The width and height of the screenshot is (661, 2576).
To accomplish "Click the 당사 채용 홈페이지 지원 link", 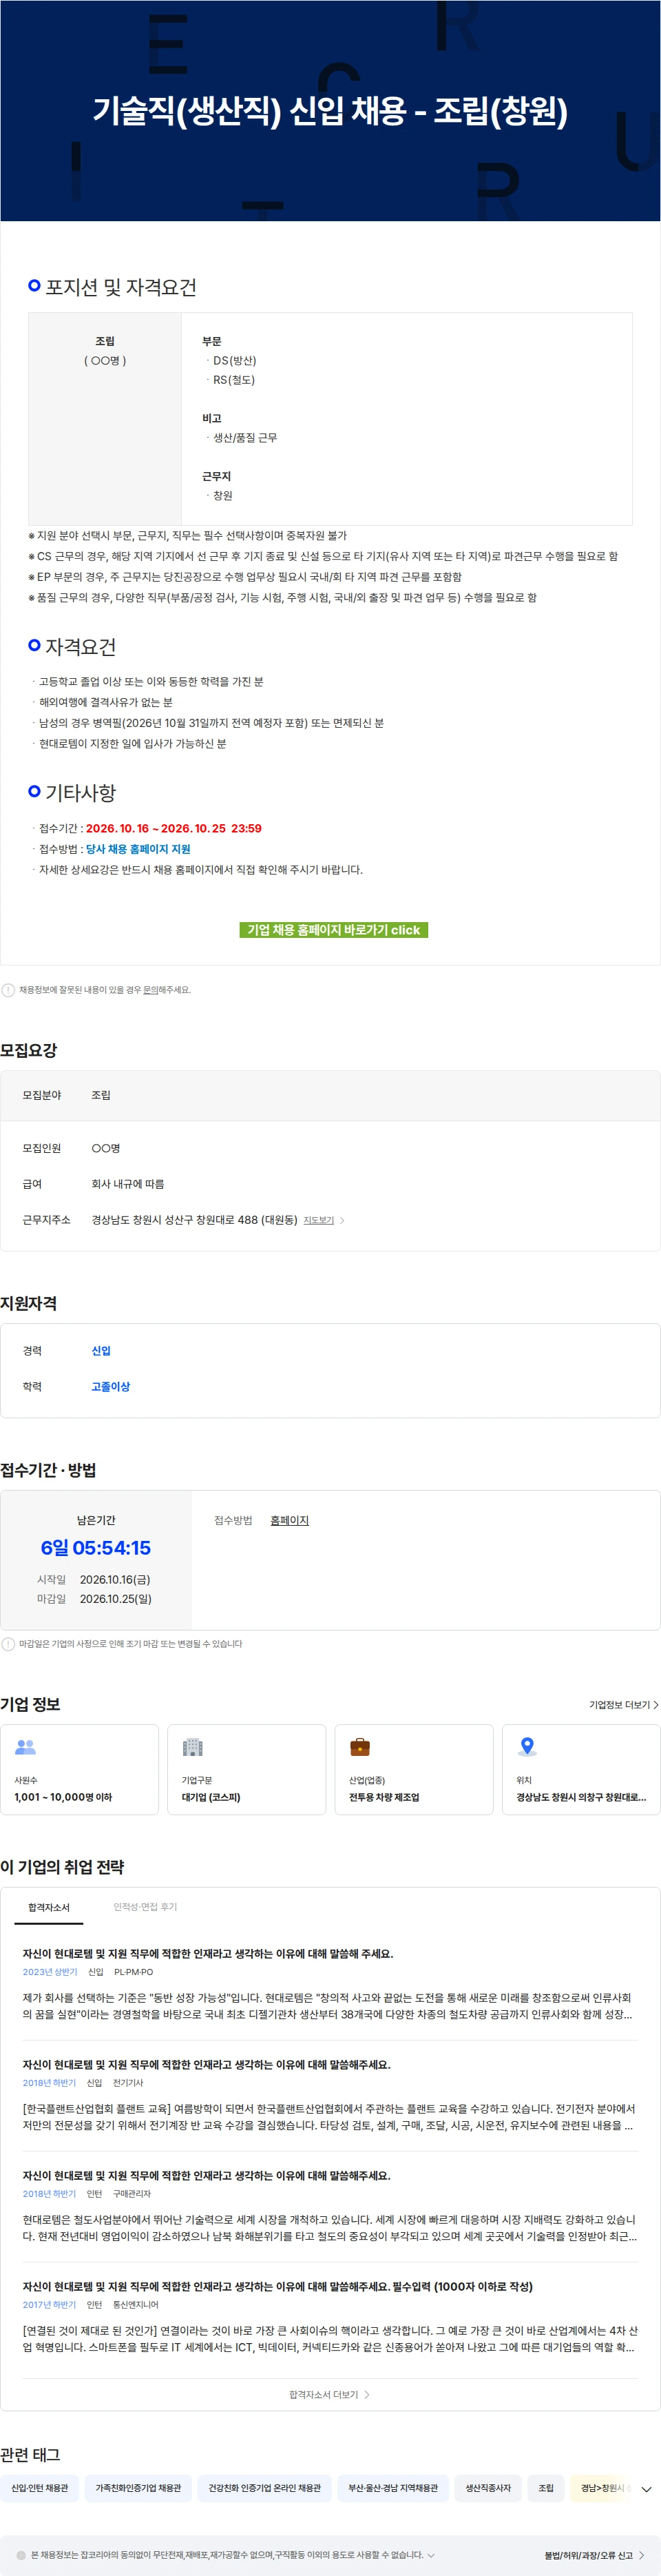I will [x=138, y=849].
